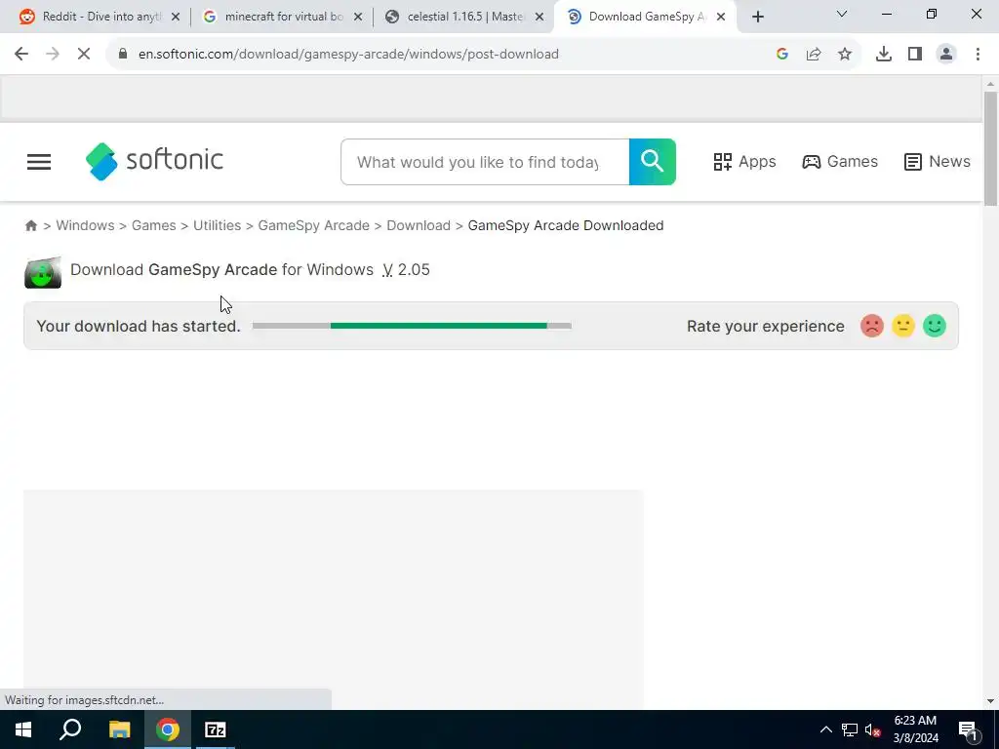Viewport: 999px width, 749px height.
Task: Click the home icon in breadcrumb
Action: (x=30, y=225)
